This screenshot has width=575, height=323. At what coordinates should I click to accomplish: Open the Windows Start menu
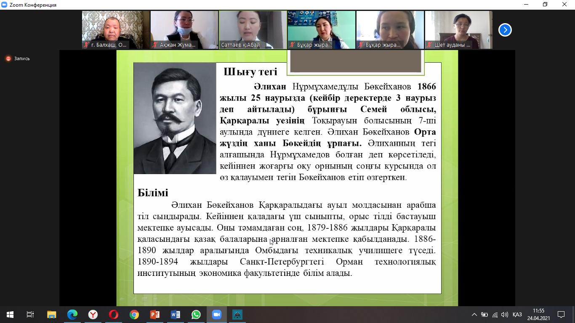point(10,315)
